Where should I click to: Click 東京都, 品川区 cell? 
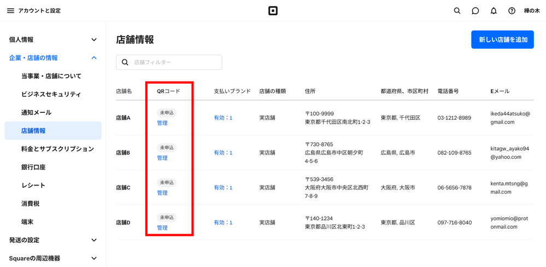point(398,222)
